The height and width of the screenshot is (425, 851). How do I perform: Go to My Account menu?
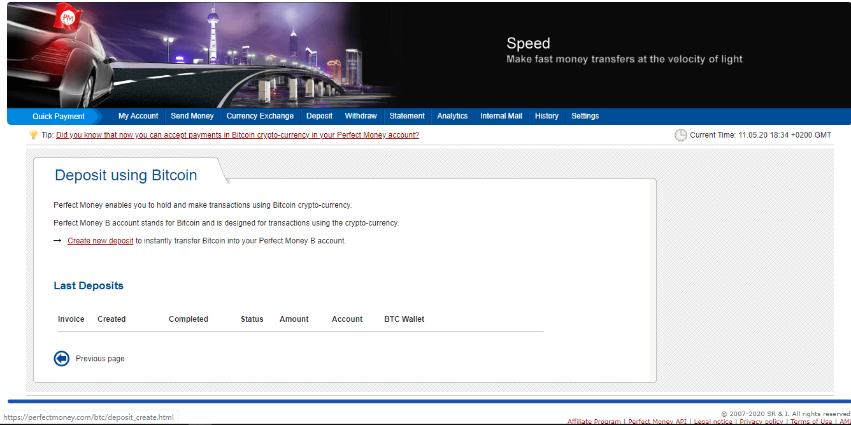(x=138, y=116)
